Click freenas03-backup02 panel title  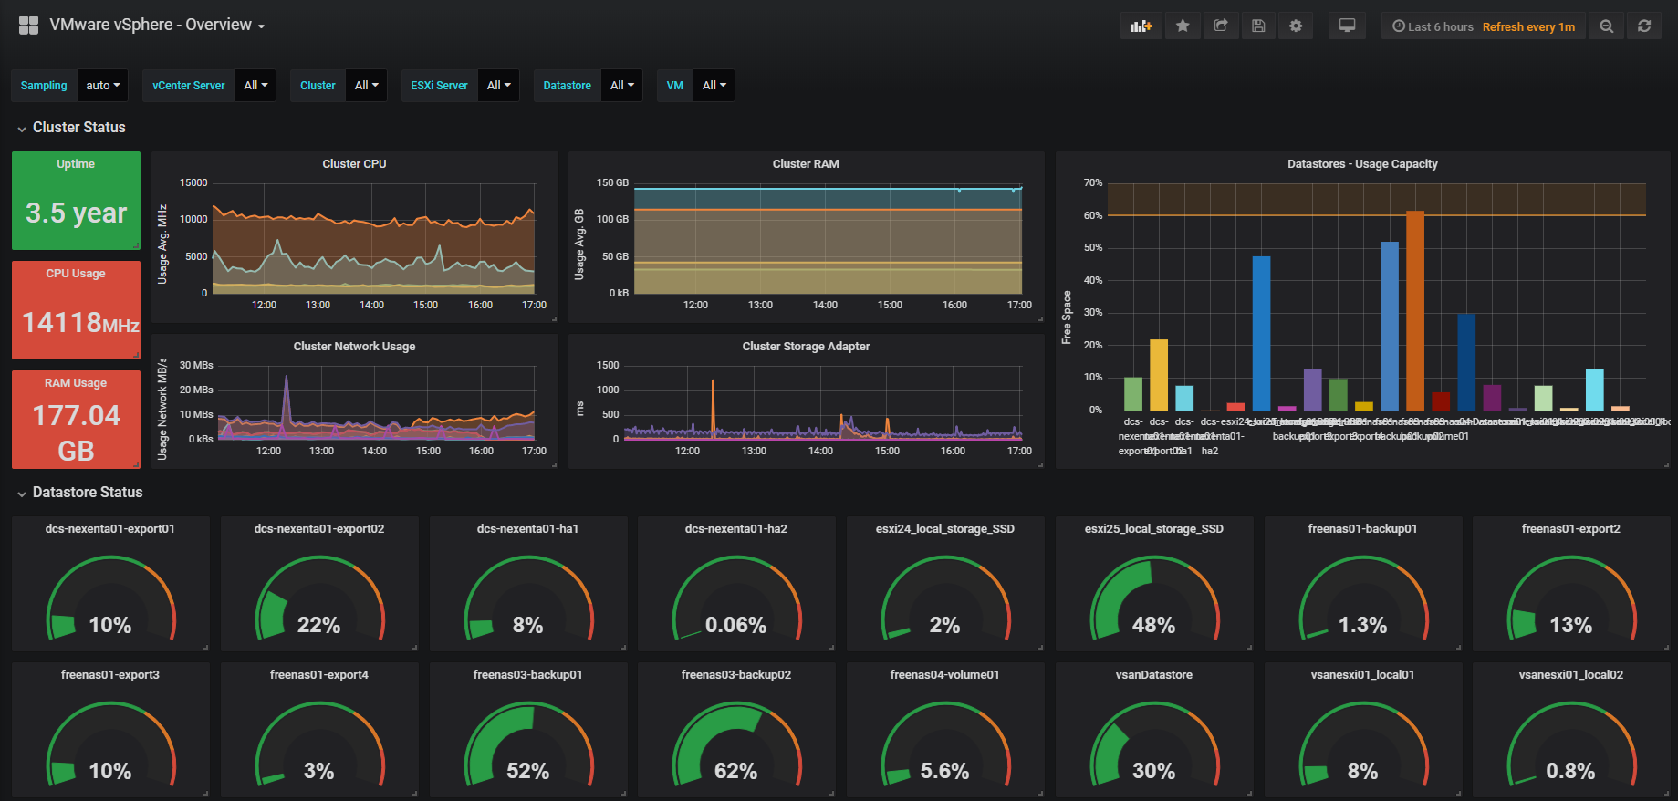736,675
